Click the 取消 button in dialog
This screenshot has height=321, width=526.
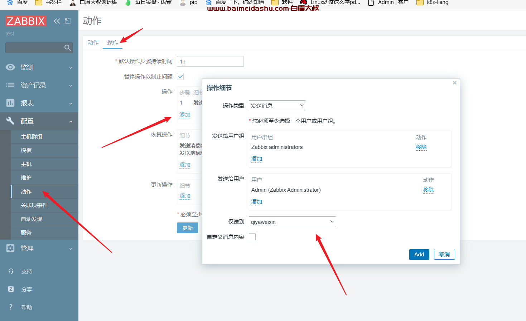[x=444, y=254]
